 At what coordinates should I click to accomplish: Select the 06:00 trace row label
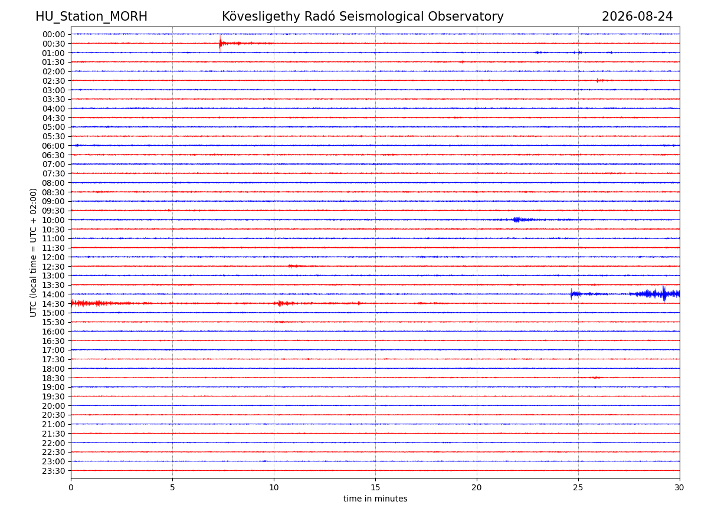54,146
